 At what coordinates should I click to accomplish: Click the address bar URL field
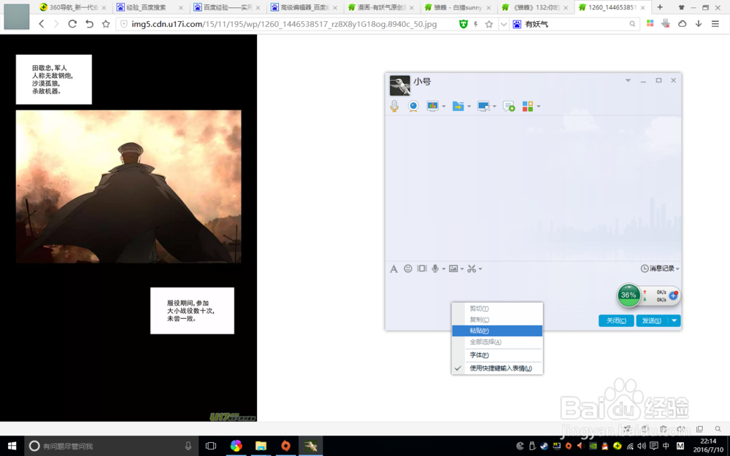click(x=284, y=24)
